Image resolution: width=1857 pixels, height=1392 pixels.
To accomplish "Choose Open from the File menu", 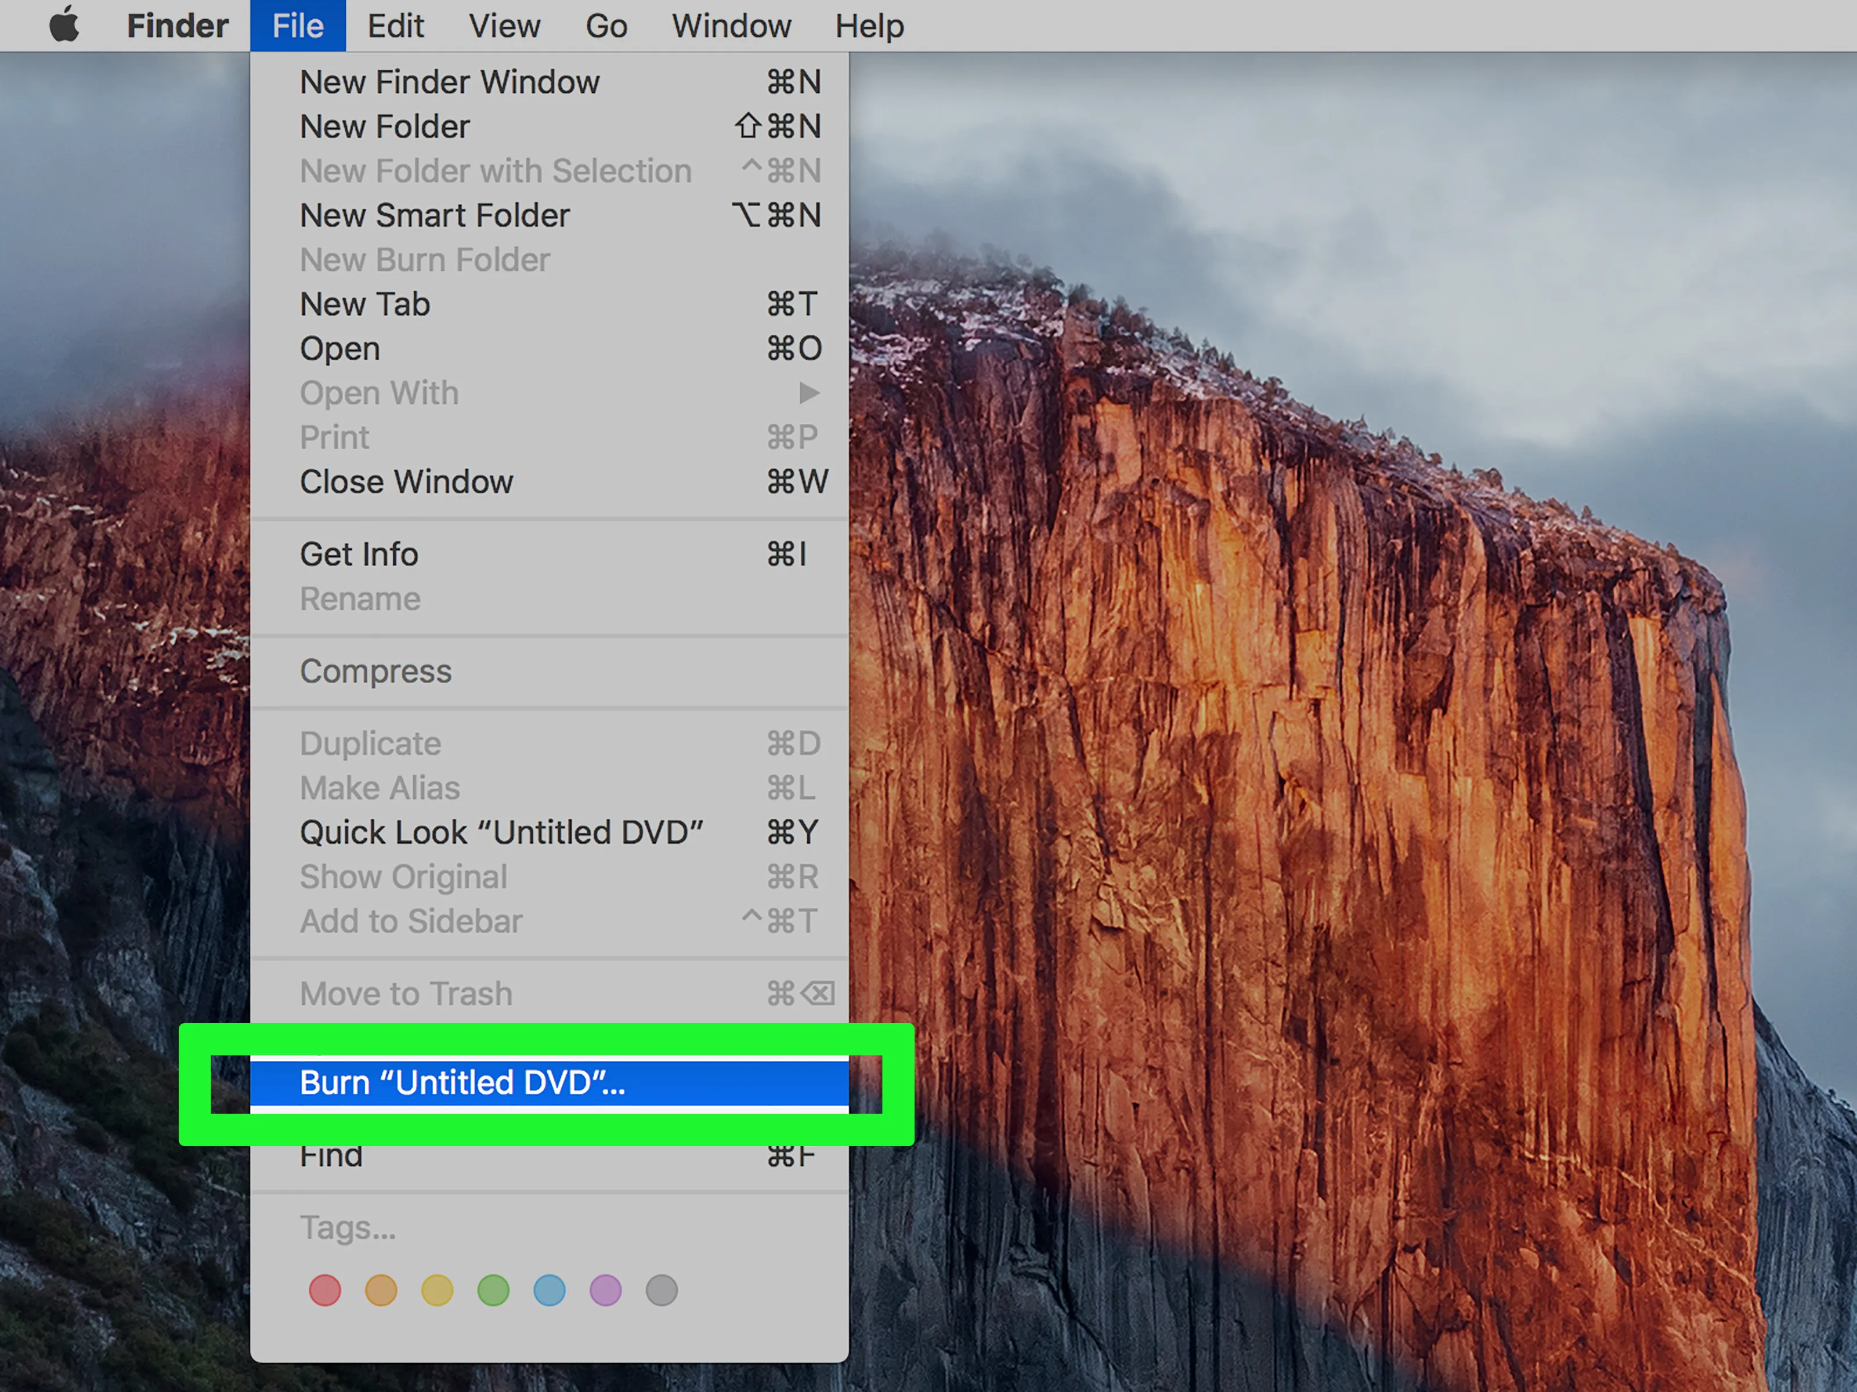I will pyautogui.click(x=549, y=349).
